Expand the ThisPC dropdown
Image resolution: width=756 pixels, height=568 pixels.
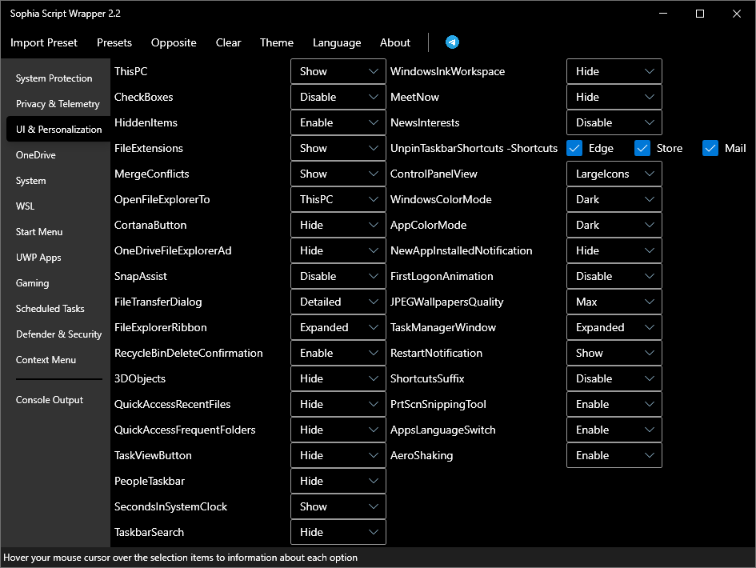[x=338, y=71]
